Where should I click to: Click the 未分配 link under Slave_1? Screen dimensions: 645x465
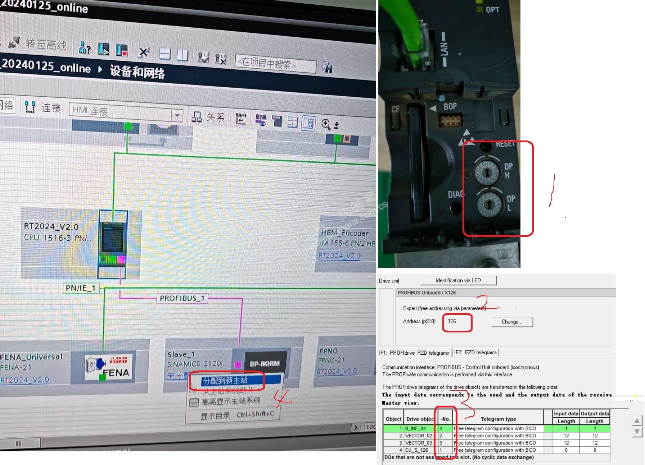point(177,376)
